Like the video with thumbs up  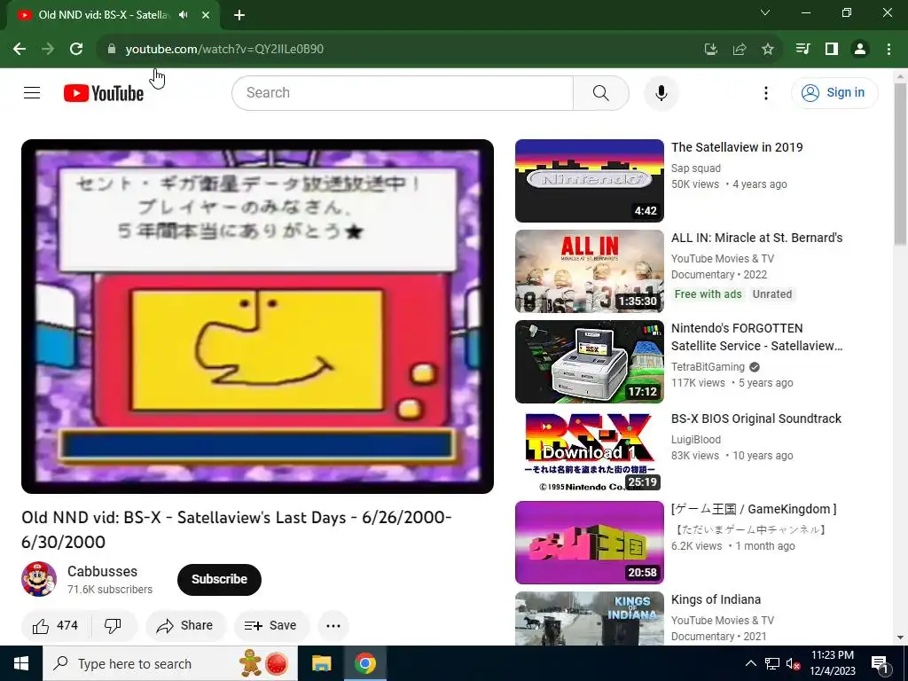56,625
